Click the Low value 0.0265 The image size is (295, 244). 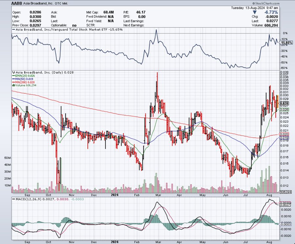click(x=35, y=21)
